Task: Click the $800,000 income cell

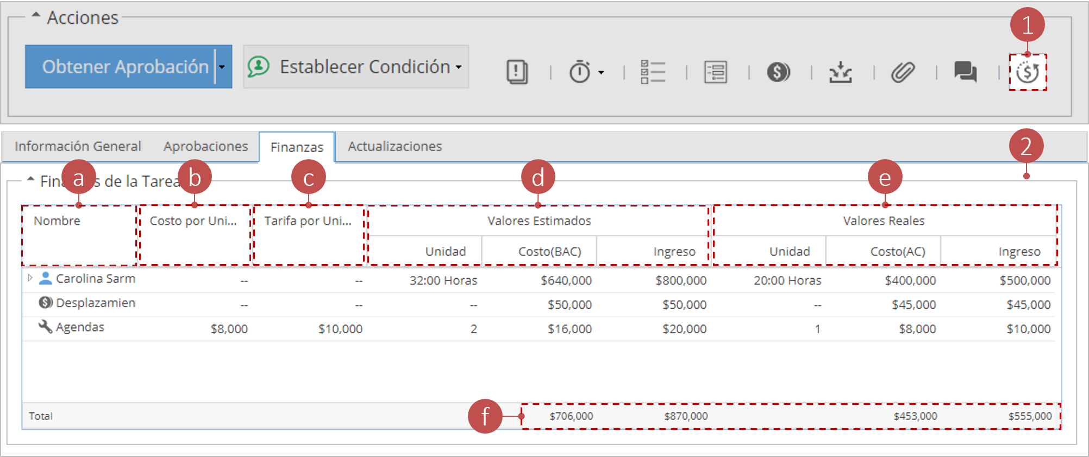Action: tap(681, 280)
